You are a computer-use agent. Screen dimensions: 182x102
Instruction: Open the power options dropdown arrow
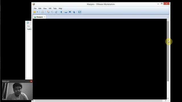coord(37,12)
